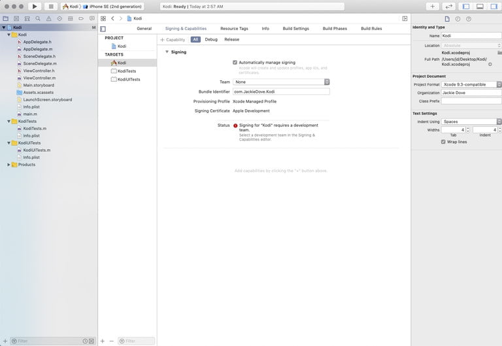Hide the right inspectors panel
This screenshot has width=502, height=346.
[x=494, y=7]
